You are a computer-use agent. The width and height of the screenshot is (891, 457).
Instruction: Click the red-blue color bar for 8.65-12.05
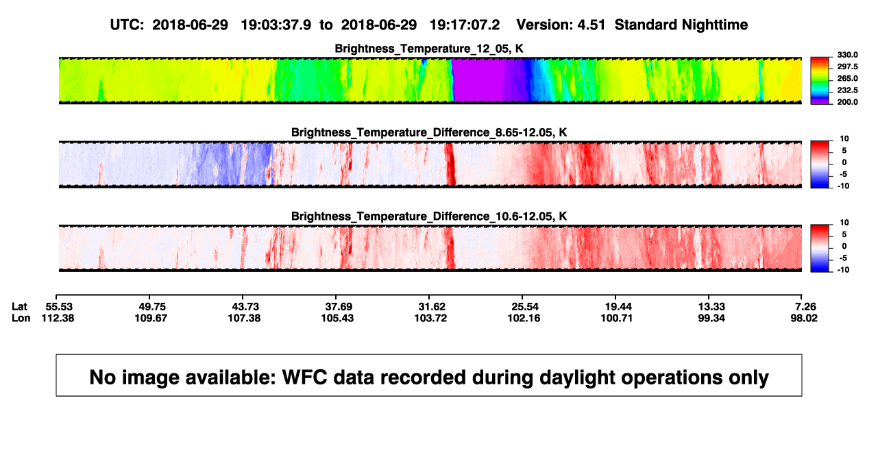[820, 164]
